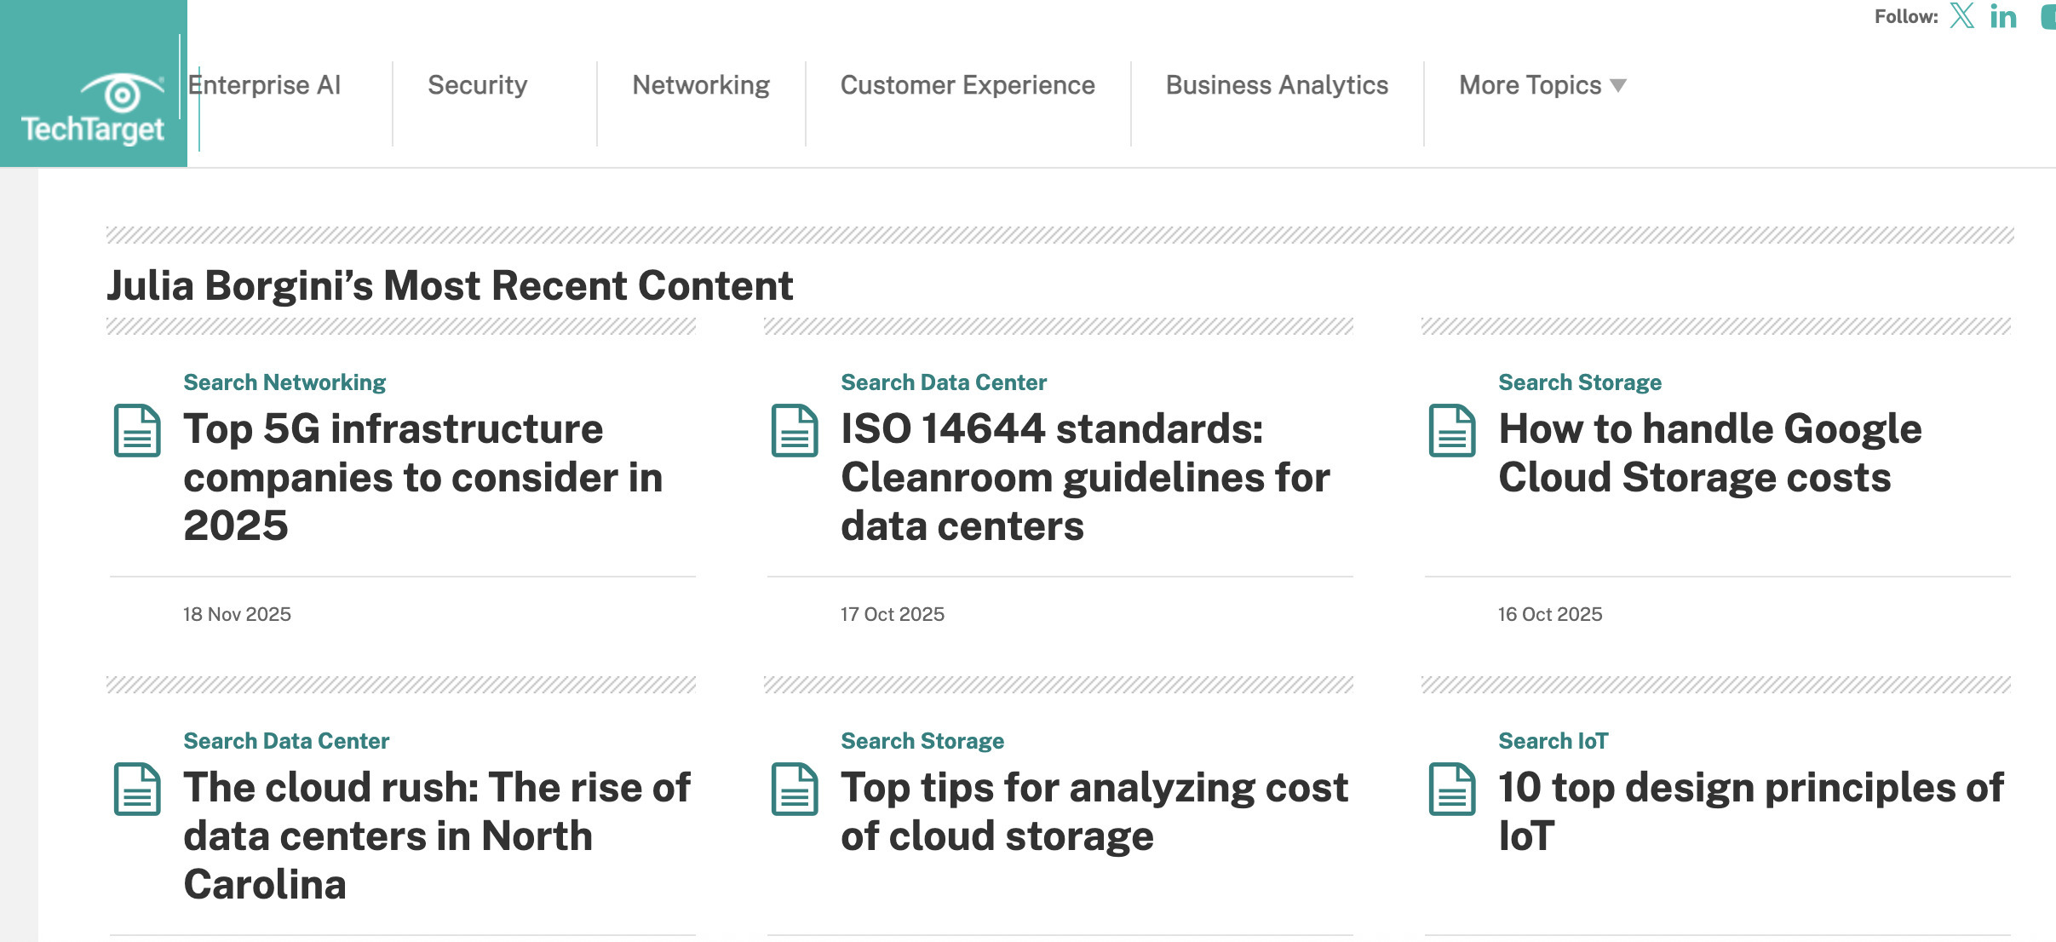Open the X (Twitter) follow icon
The width and height of the screenshot is (2056, 942).
(x=1962, y=16)
